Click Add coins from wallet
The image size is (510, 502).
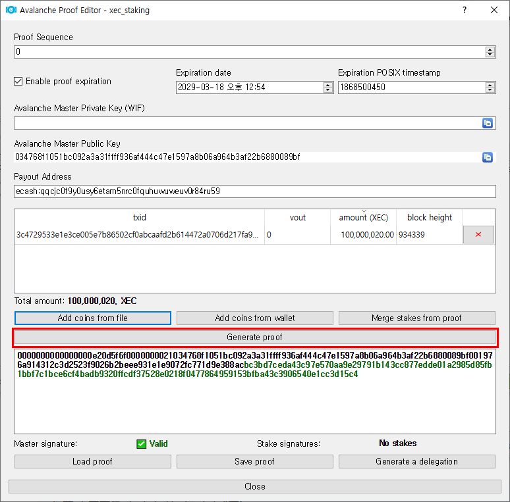[255, 318]
